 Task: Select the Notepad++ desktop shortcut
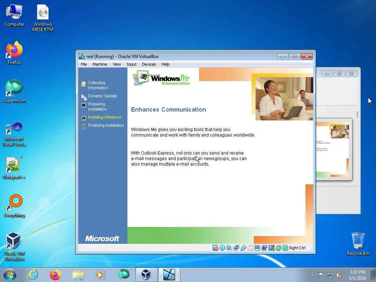14,167
